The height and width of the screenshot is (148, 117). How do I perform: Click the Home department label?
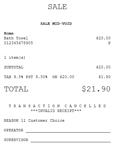pos(9,33)
